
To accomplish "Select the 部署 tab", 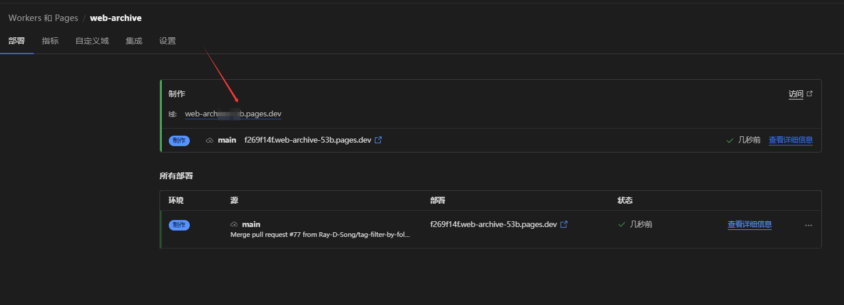I will coord(17,41).
